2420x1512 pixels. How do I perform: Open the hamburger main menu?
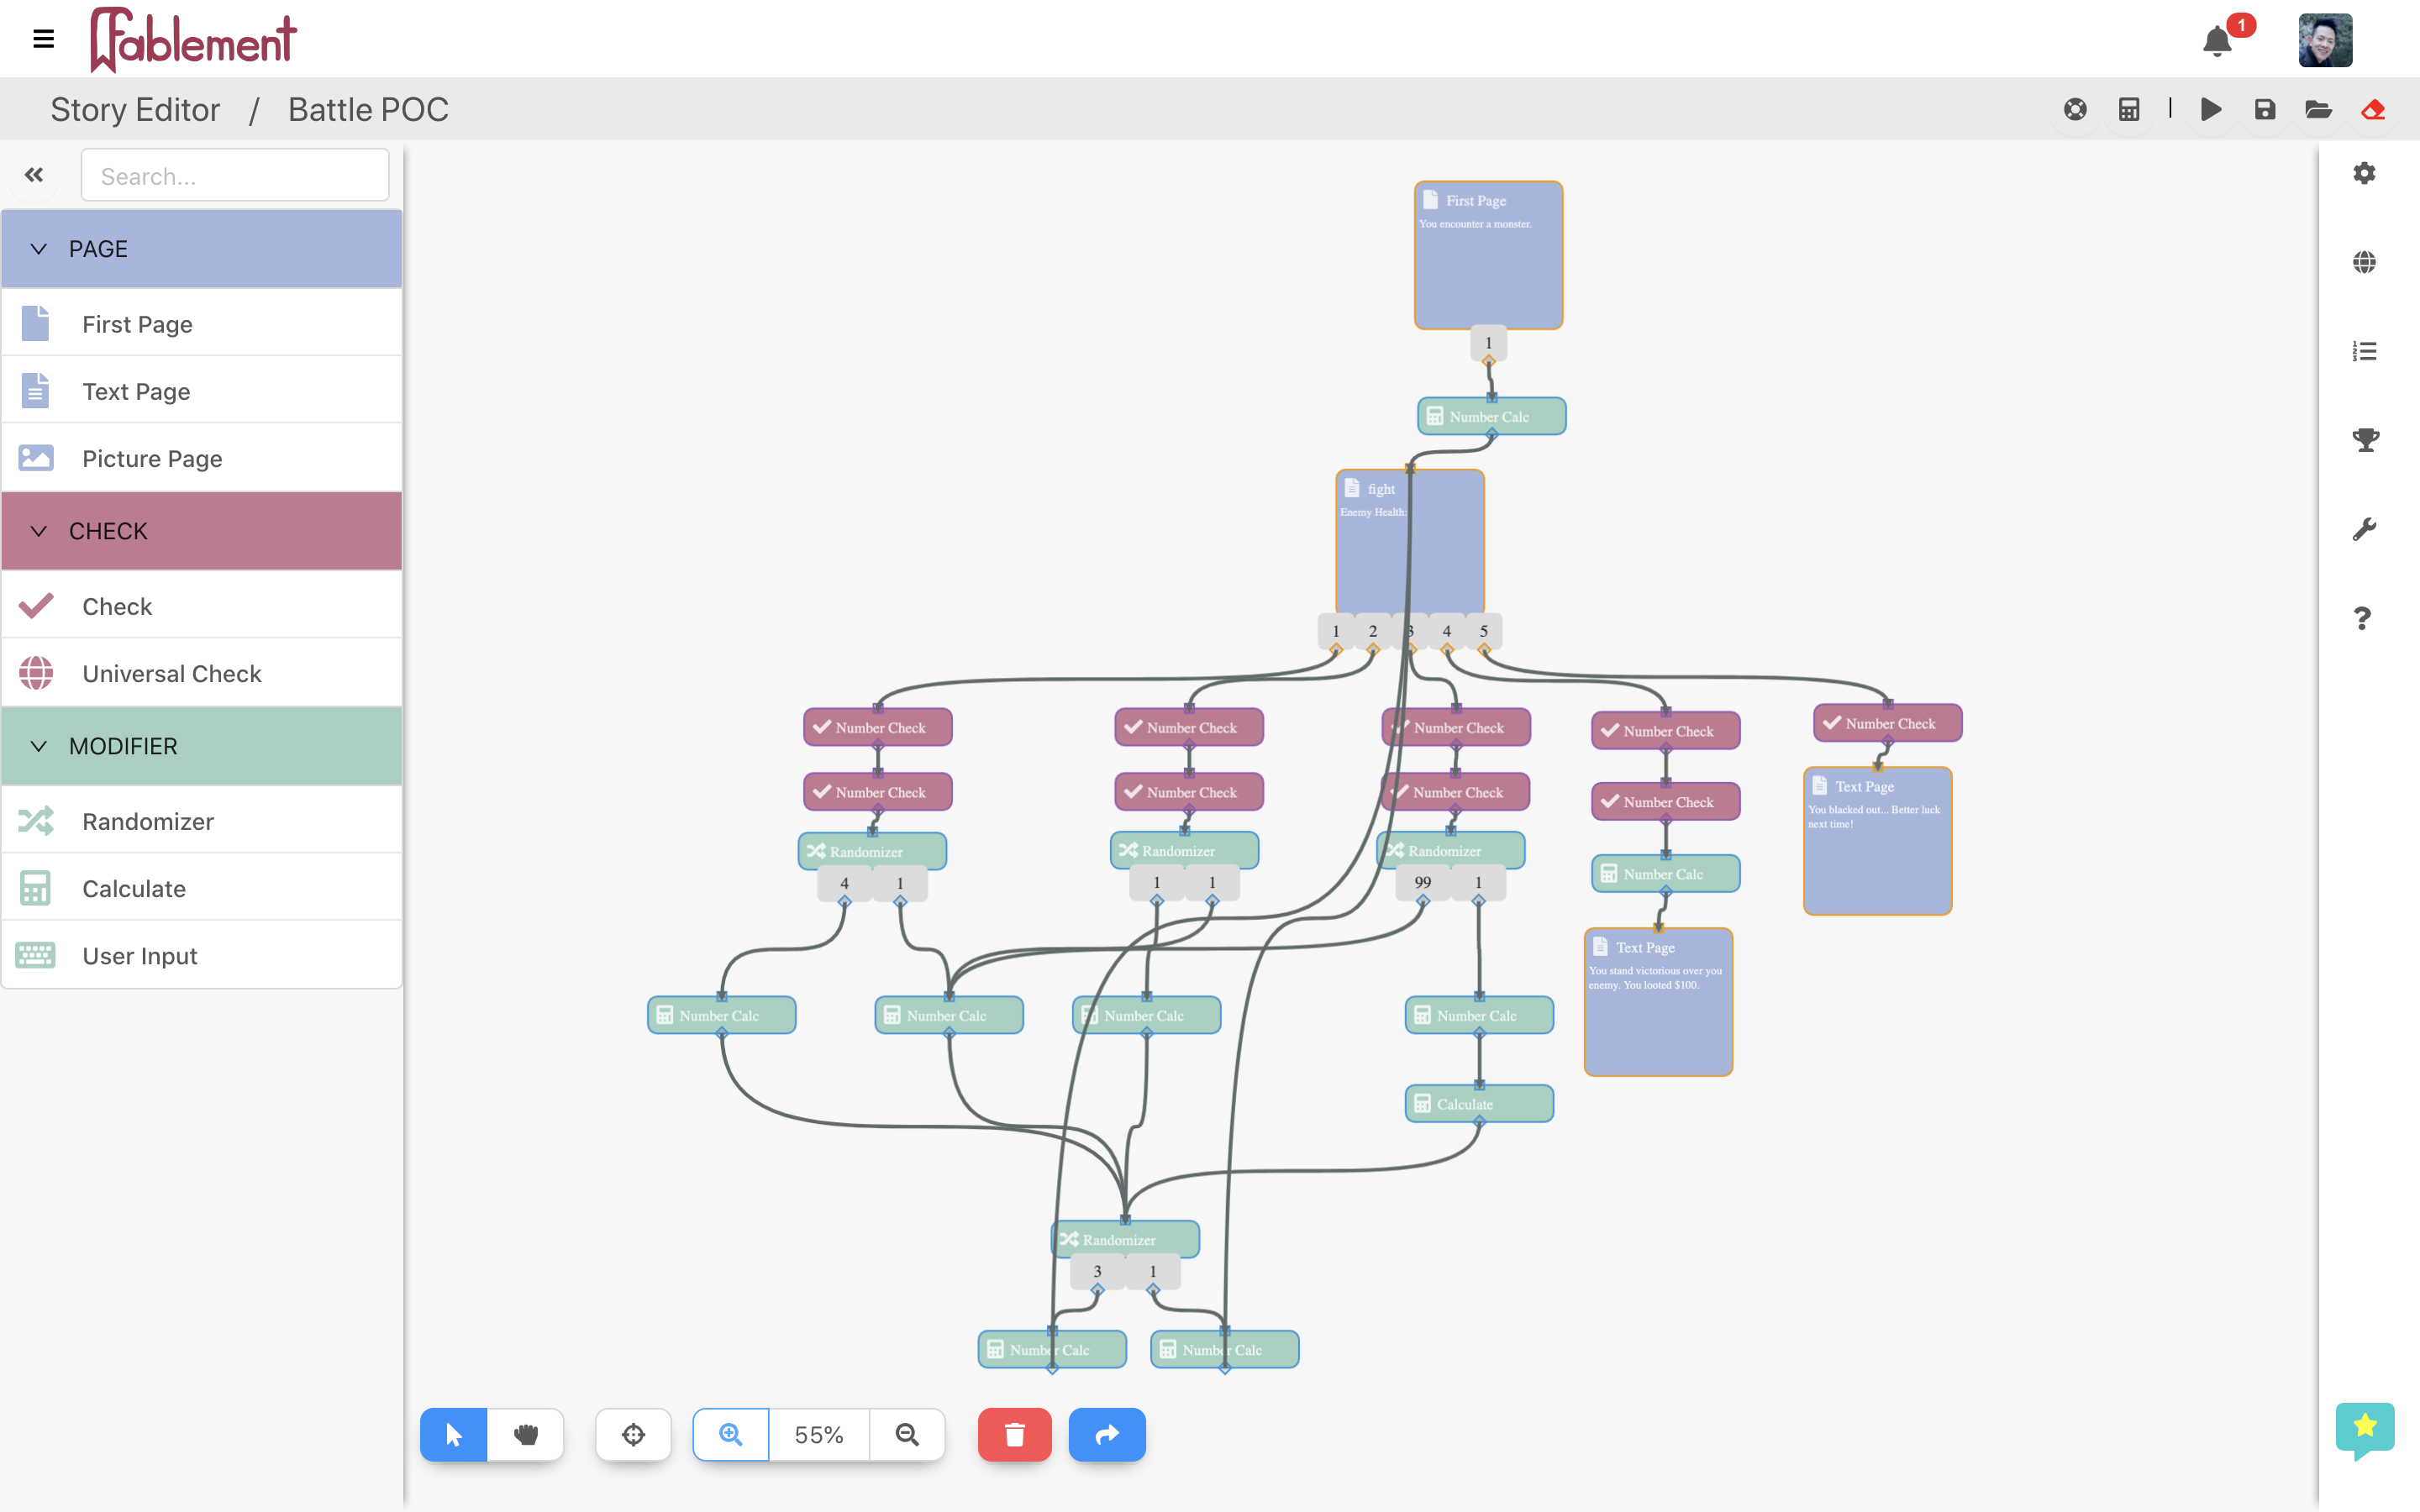[43, 39]
